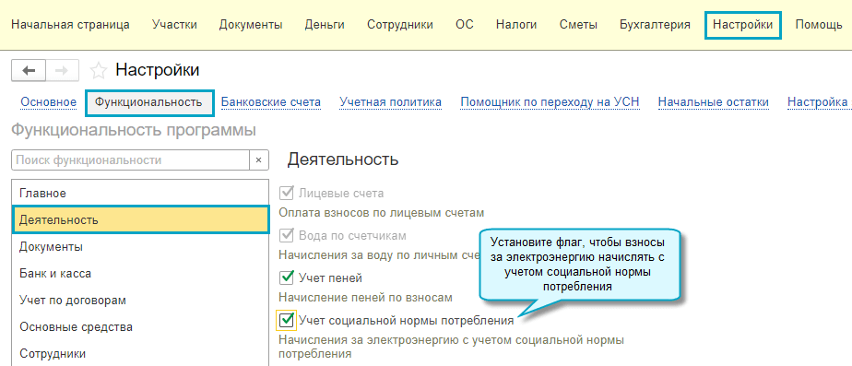The height and width of the screenshot is (366, 852).
Task: Open the Начальные остатки link
Action: (x=714, y=102)
